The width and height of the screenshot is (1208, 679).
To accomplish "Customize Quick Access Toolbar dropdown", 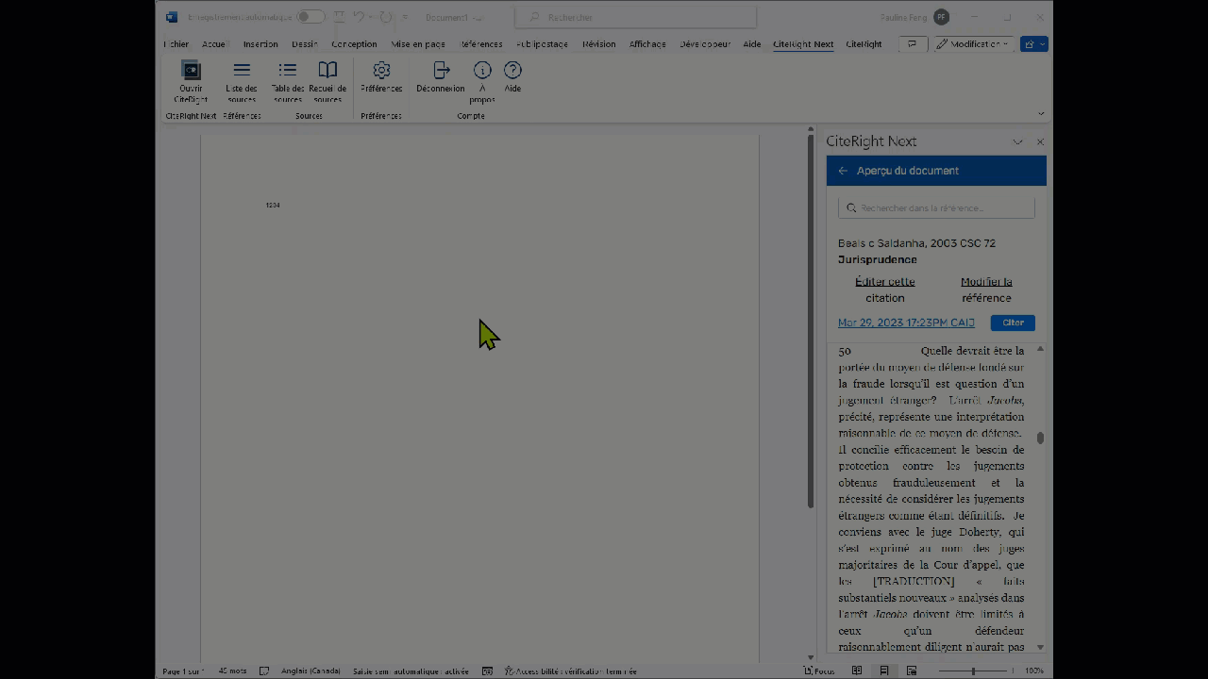I will 406,17.
